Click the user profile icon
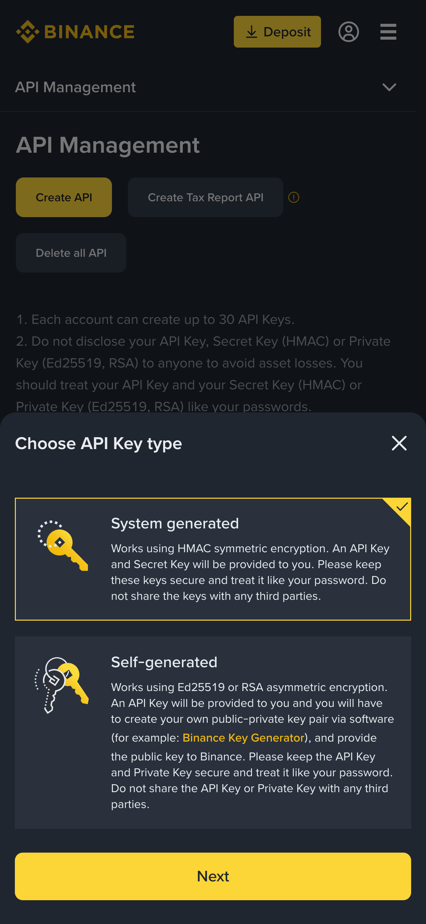426x924 pixels. pos(348,32)
